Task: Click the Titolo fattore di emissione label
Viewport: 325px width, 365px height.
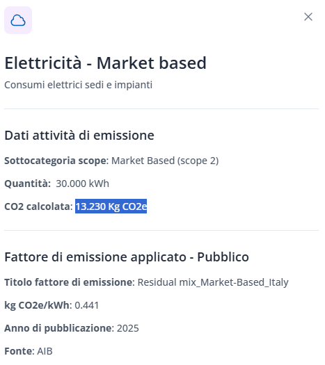Action: pos(68,282)
